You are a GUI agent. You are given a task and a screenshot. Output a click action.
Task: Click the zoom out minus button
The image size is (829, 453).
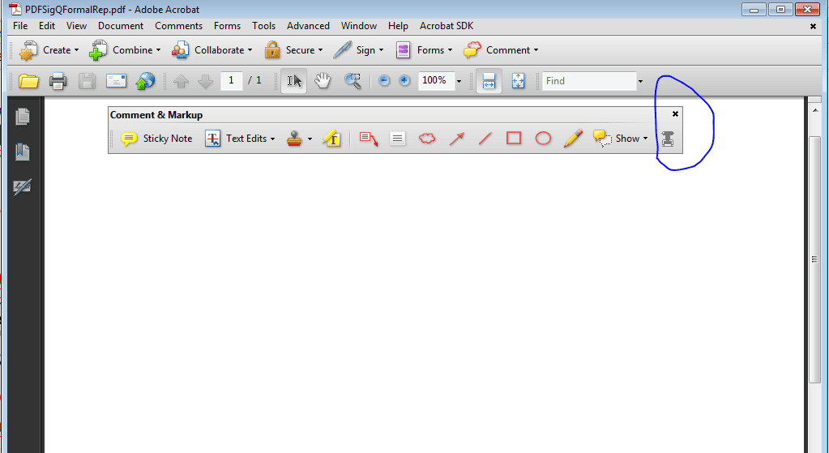coord(384,81)
